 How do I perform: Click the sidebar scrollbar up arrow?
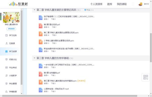(x=22, y=9)
